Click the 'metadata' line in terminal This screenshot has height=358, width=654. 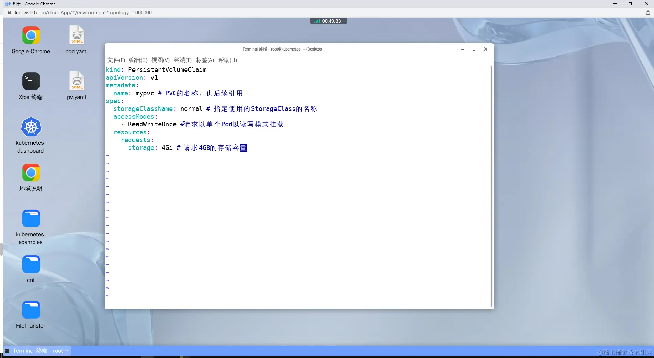pyautogui.click(x=122, y=85)
